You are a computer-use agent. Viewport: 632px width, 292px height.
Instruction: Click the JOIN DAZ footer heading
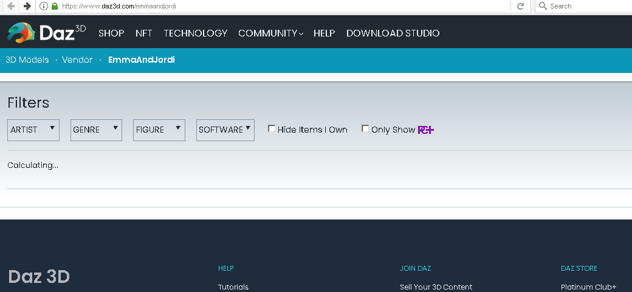click(415, 268)
